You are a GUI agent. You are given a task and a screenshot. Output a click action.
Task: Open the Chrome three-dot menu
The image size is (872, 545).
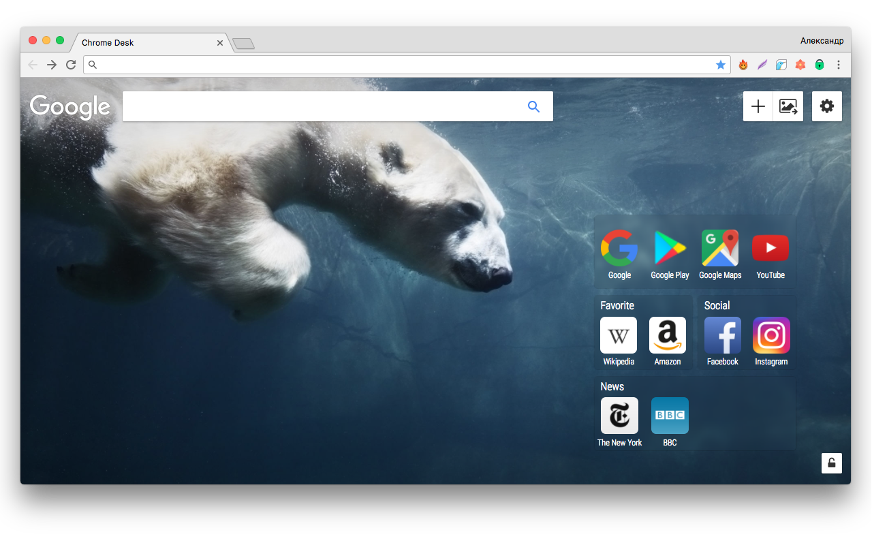[839, 65]
